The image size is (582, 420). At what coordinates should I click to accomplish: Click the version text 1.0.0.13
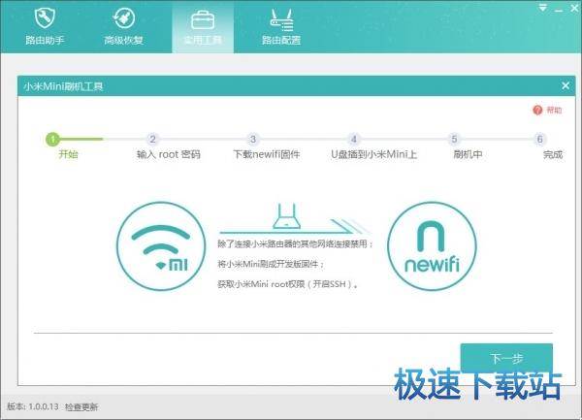tap(44, 406)
